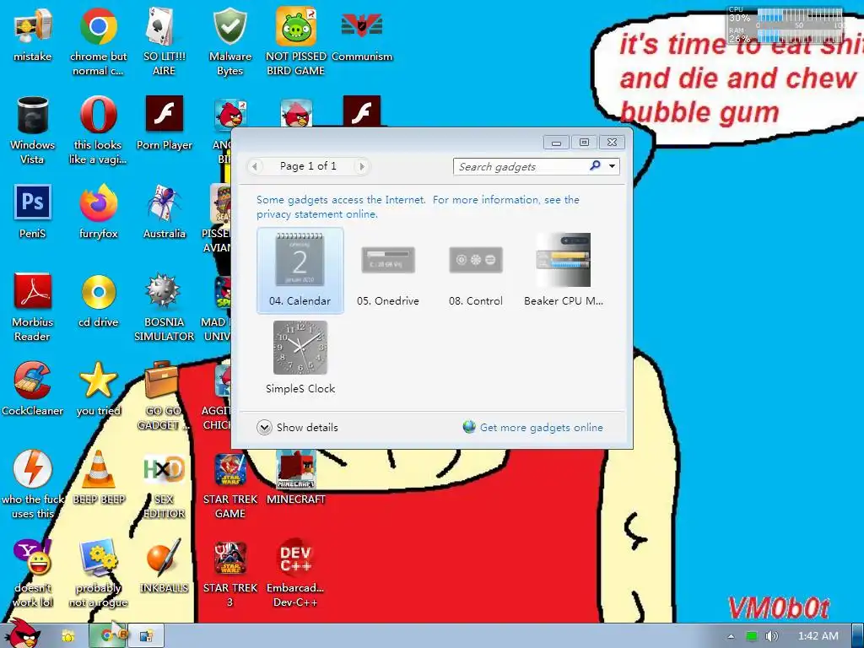Open the GO GO GADGET briefcase icon
This screenshot has height=648, width=864.
tap(163, 397)
